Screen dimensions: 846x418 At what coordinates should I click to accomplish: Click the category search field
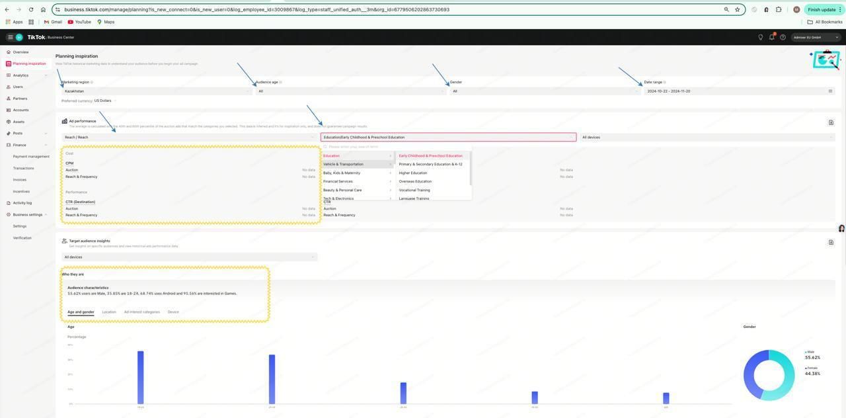(396, 147)
